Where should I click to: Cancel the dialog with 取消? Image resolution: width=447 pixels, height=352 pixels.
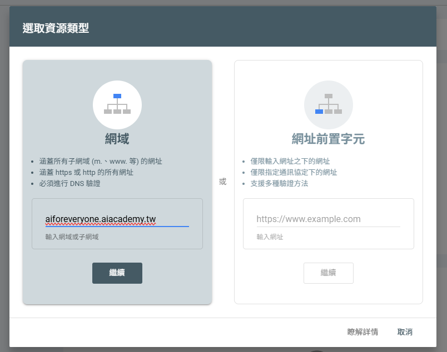[405, 332]
